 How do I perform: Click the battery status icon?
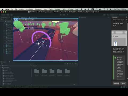[100, 9]
